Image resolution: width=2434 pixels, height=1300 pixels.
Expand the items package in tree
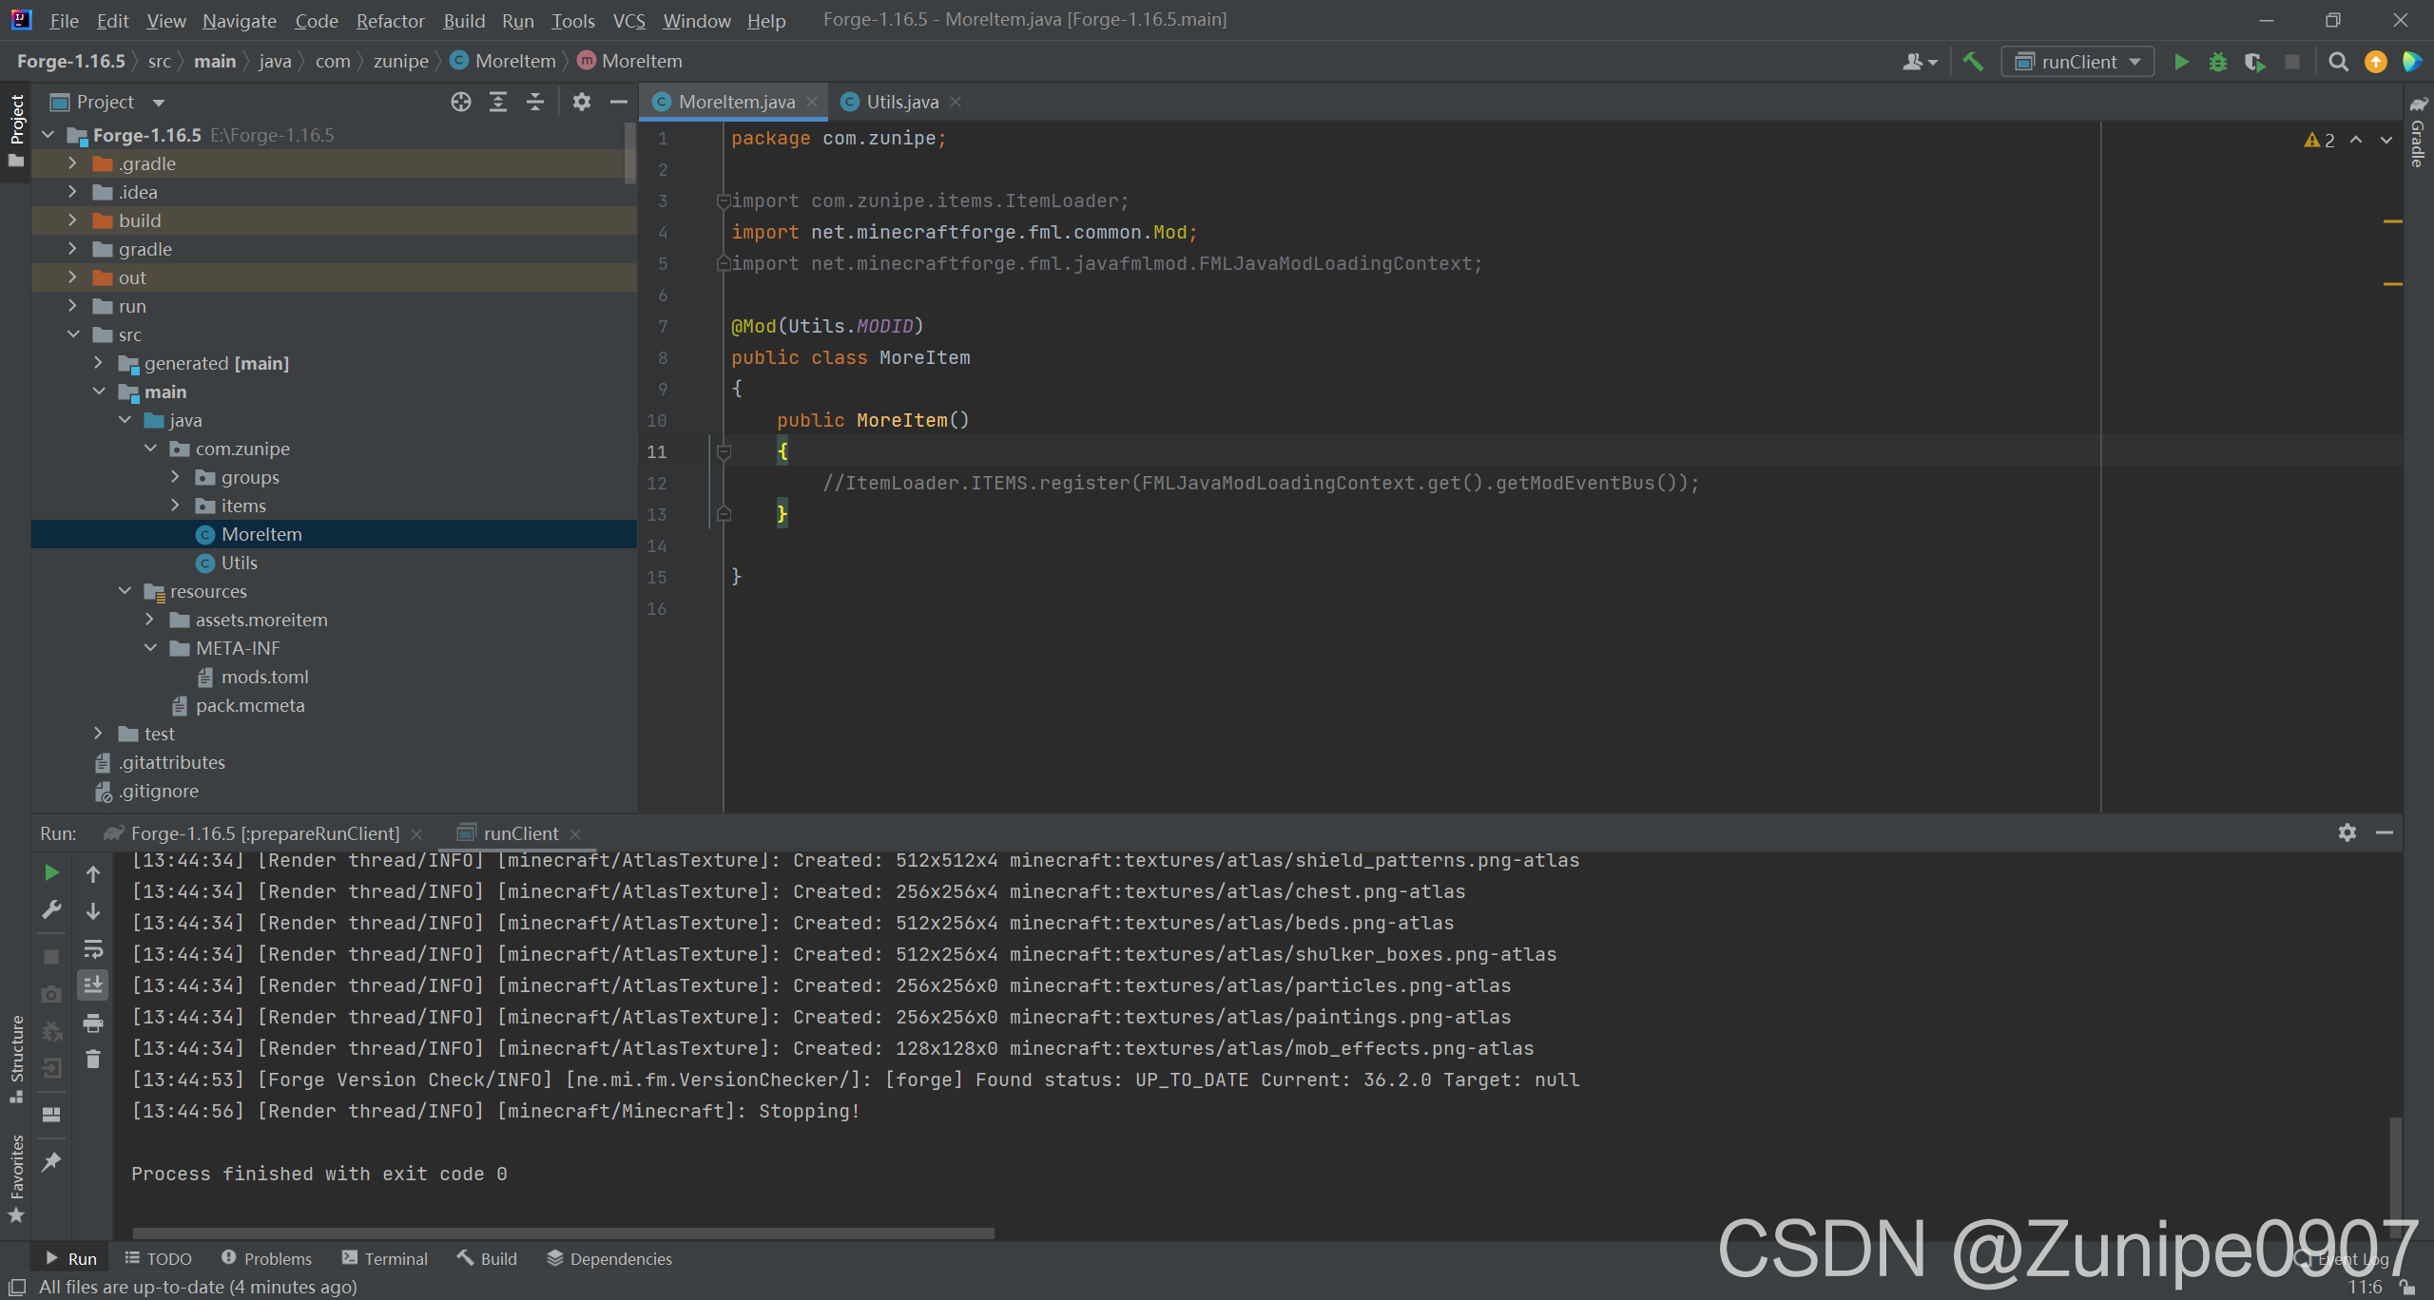coord(175,506)
